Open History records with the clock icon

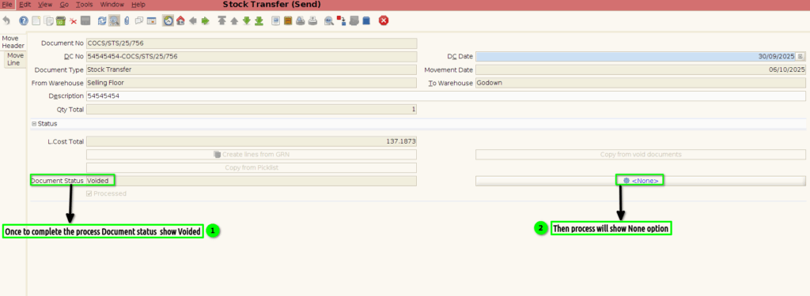(x=168, y=21)
